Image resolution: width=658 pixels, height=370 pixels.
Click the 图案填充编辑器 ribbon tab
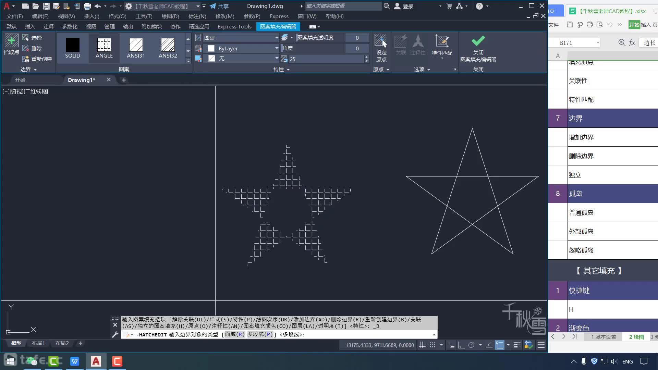tap(278, 26)
